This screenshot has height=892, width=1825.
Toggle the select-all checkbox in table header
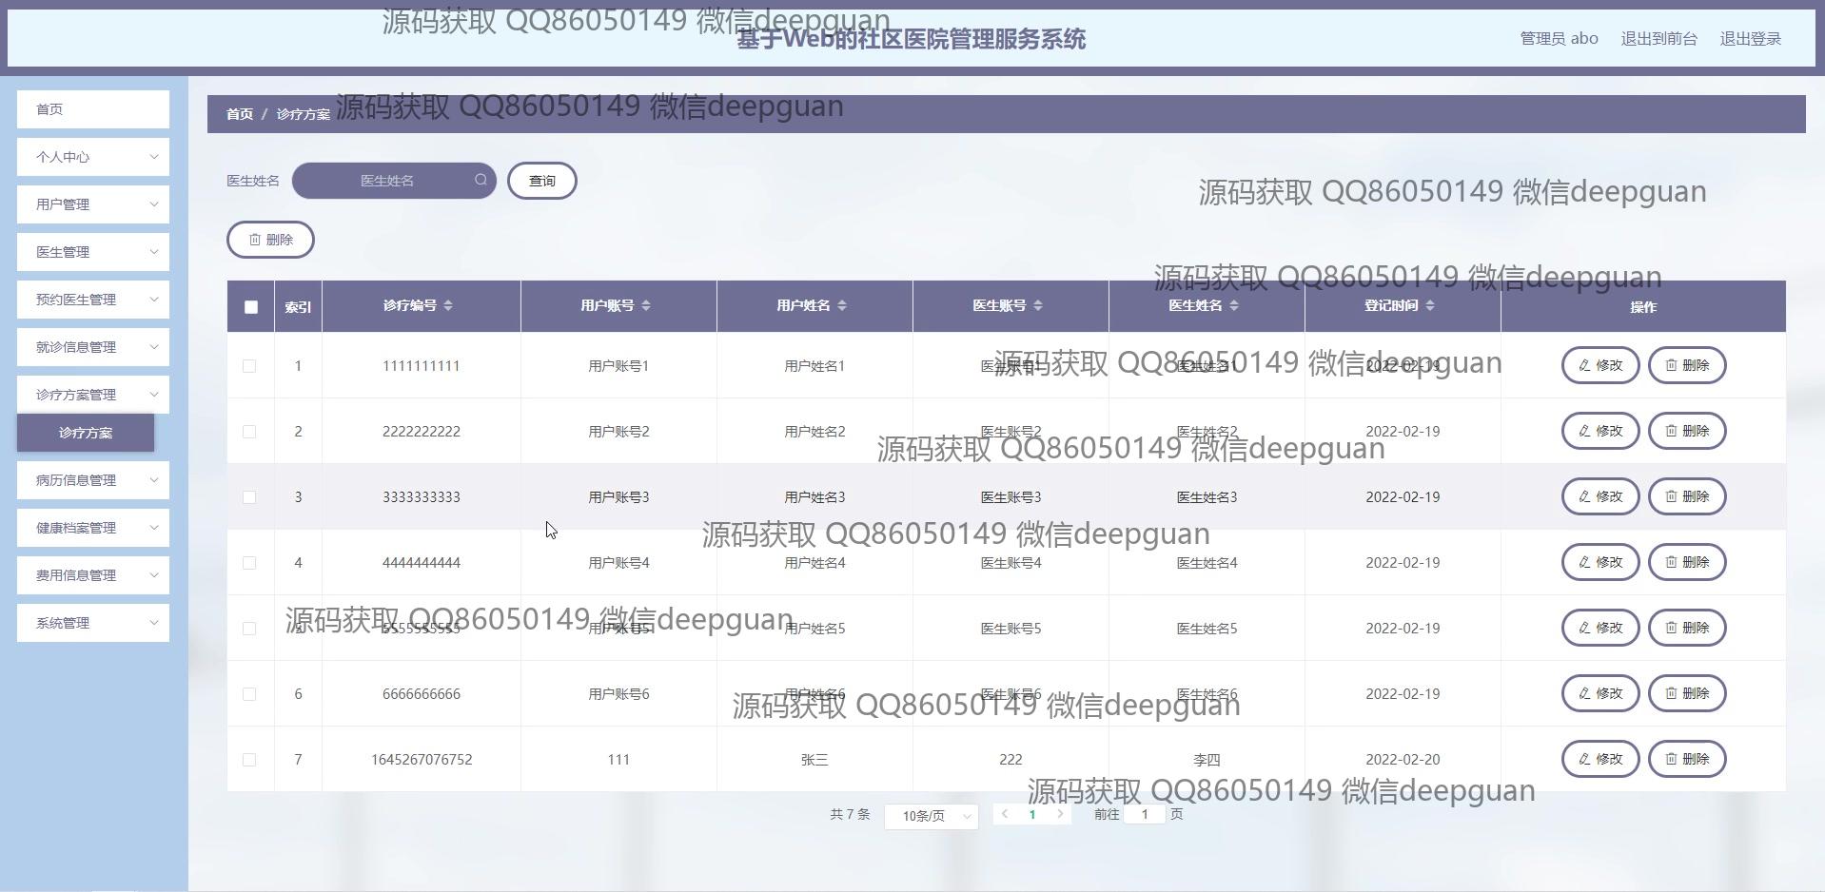251,307
